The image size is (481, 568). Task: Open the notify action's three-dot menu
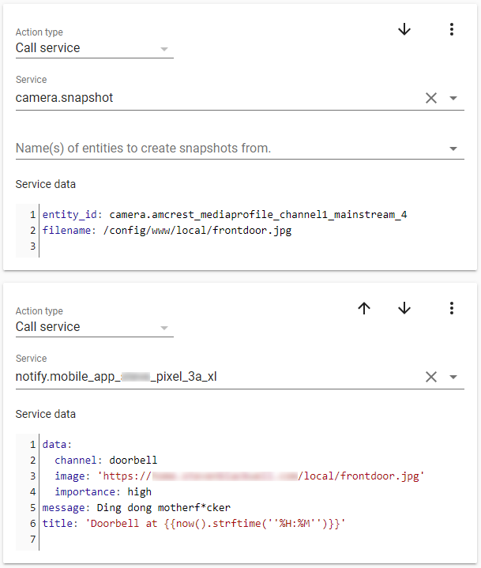click(x=452, y=308)
